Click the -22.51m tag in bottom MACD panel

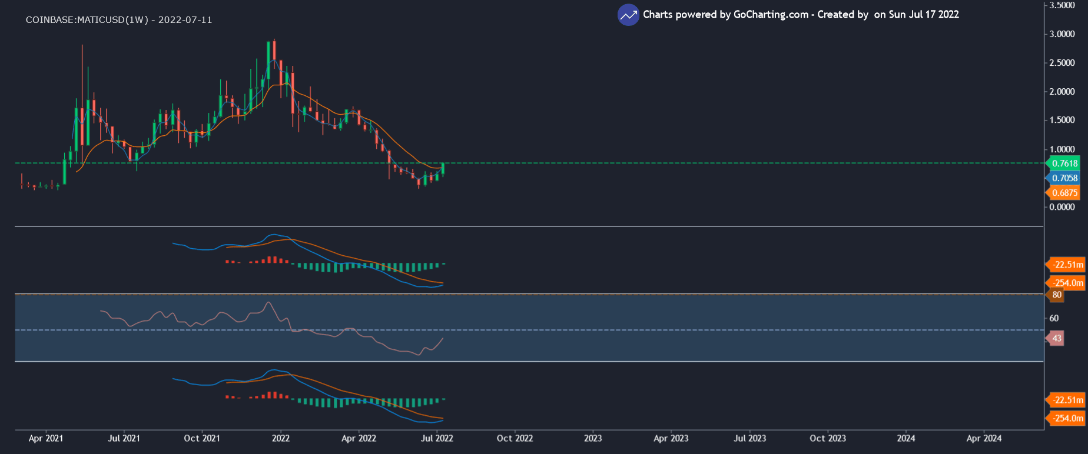tap(1067, 400)
